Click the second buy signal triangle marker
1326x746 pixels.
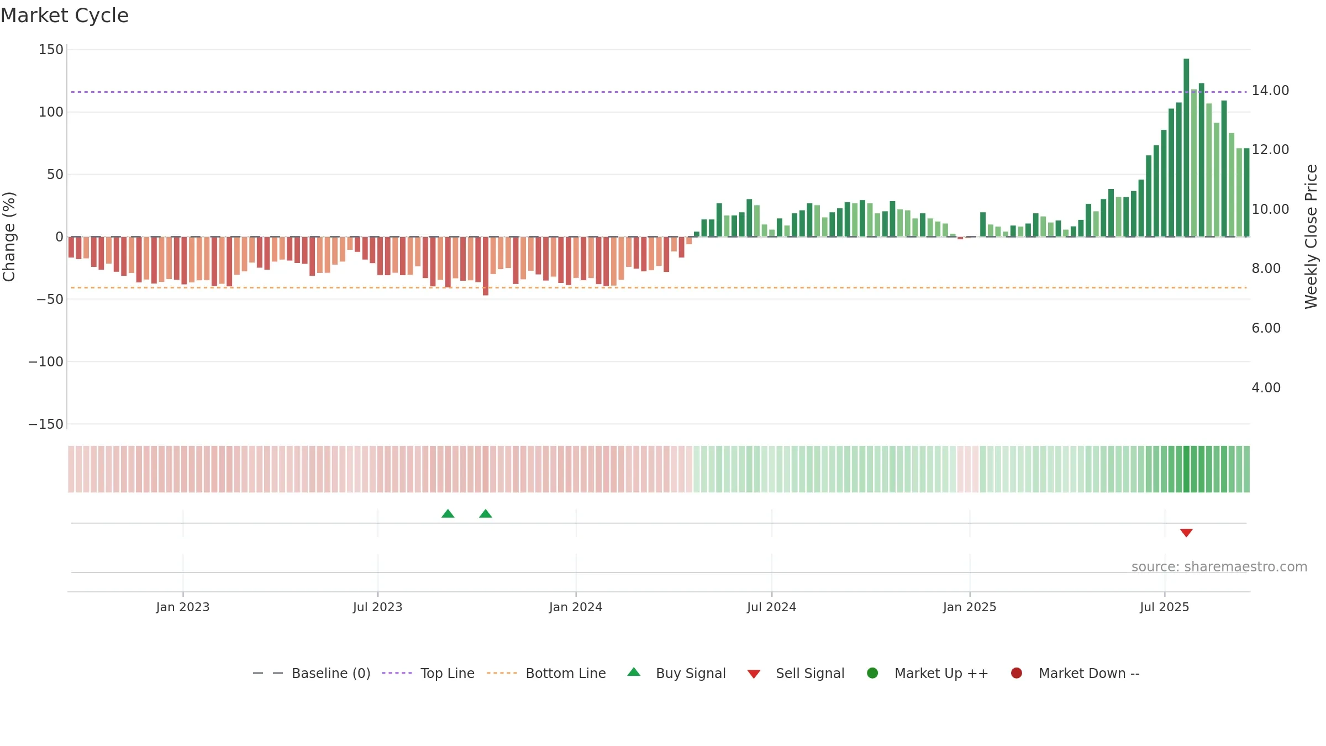(x=486, y=514)
